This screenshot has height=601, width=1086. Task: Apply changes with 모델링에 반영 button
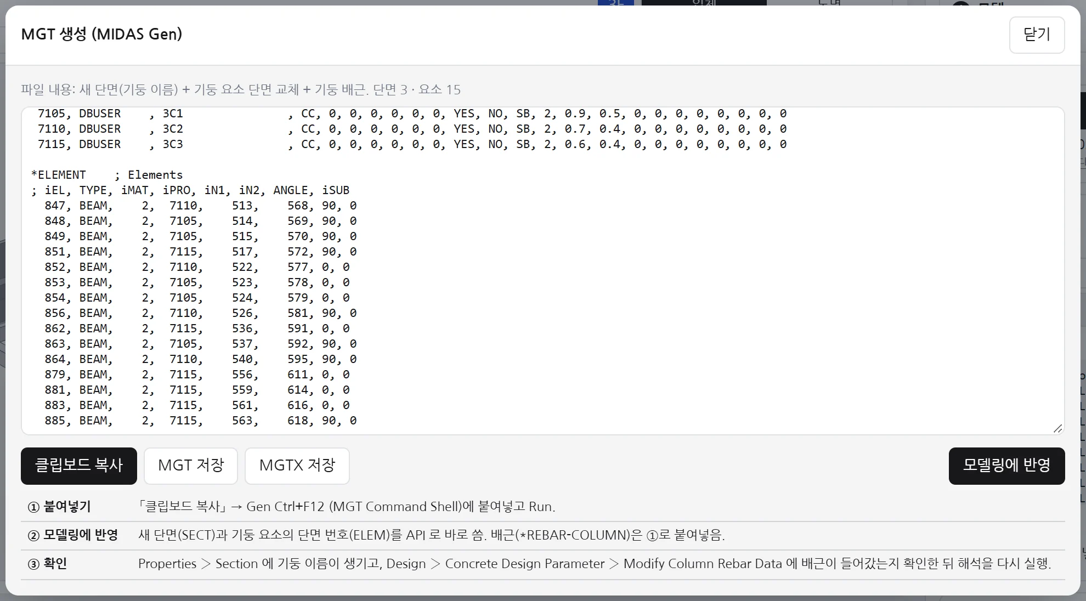[x=1006, y=466]
